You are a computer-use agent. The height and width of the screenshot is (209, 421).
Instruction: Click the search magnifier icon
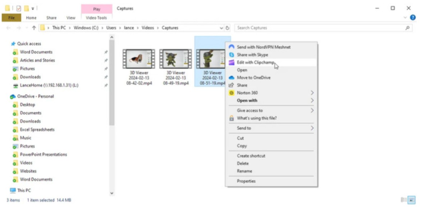coord(407,28)
